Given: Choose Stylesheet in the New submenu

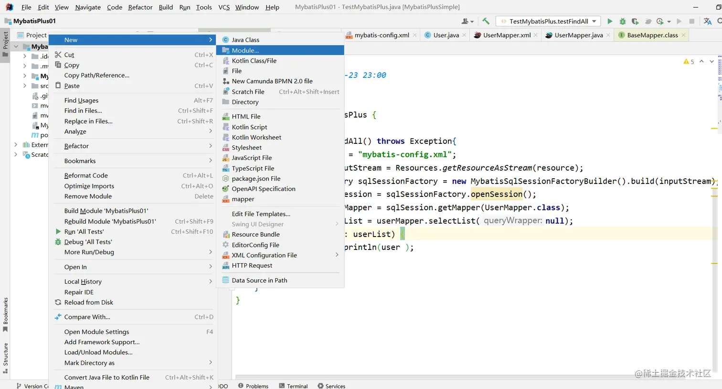Looking at the screenshot, I should (x=280, y=148).
